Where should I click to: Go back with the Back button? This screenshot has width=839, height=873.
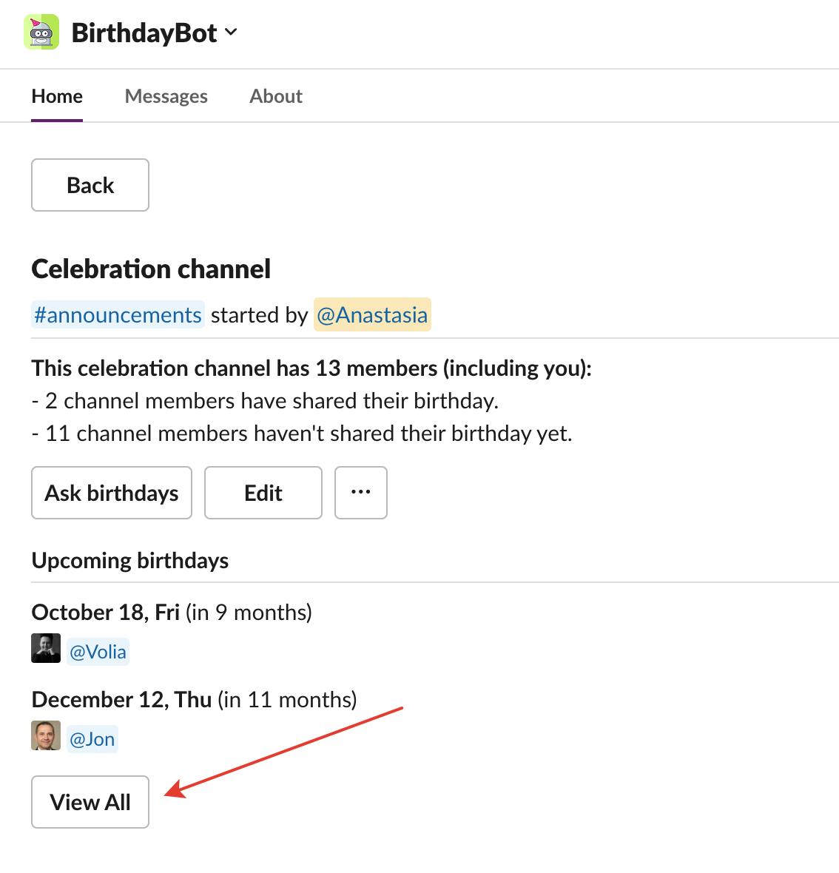[x=90, y=186]
